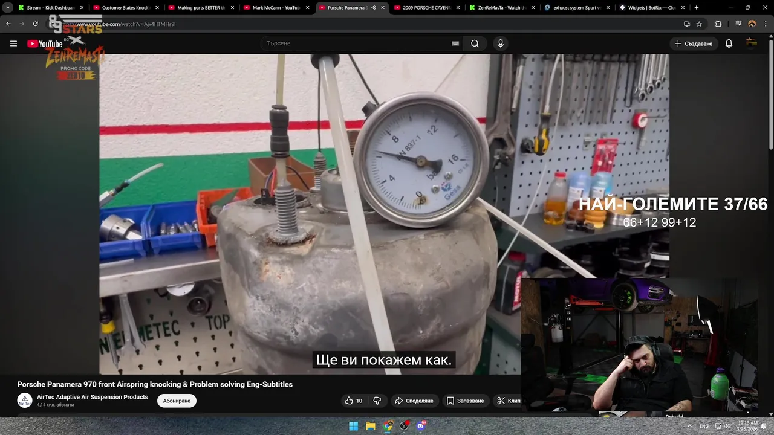This screenshot has height=435, width=774.
Task: Click the like count 10
Action: [359, 401]
